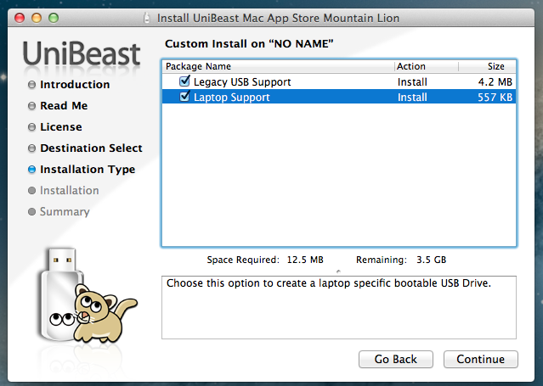The width and height of the screenshot is (543, 386).
Task: Click the Custom Install on NO NAME heading
Action: coord(249,44)
